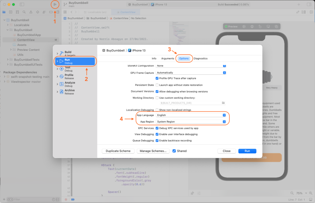Enable Use custom working directory checkbox
This screenshot has height=203, width=315.
157,98
